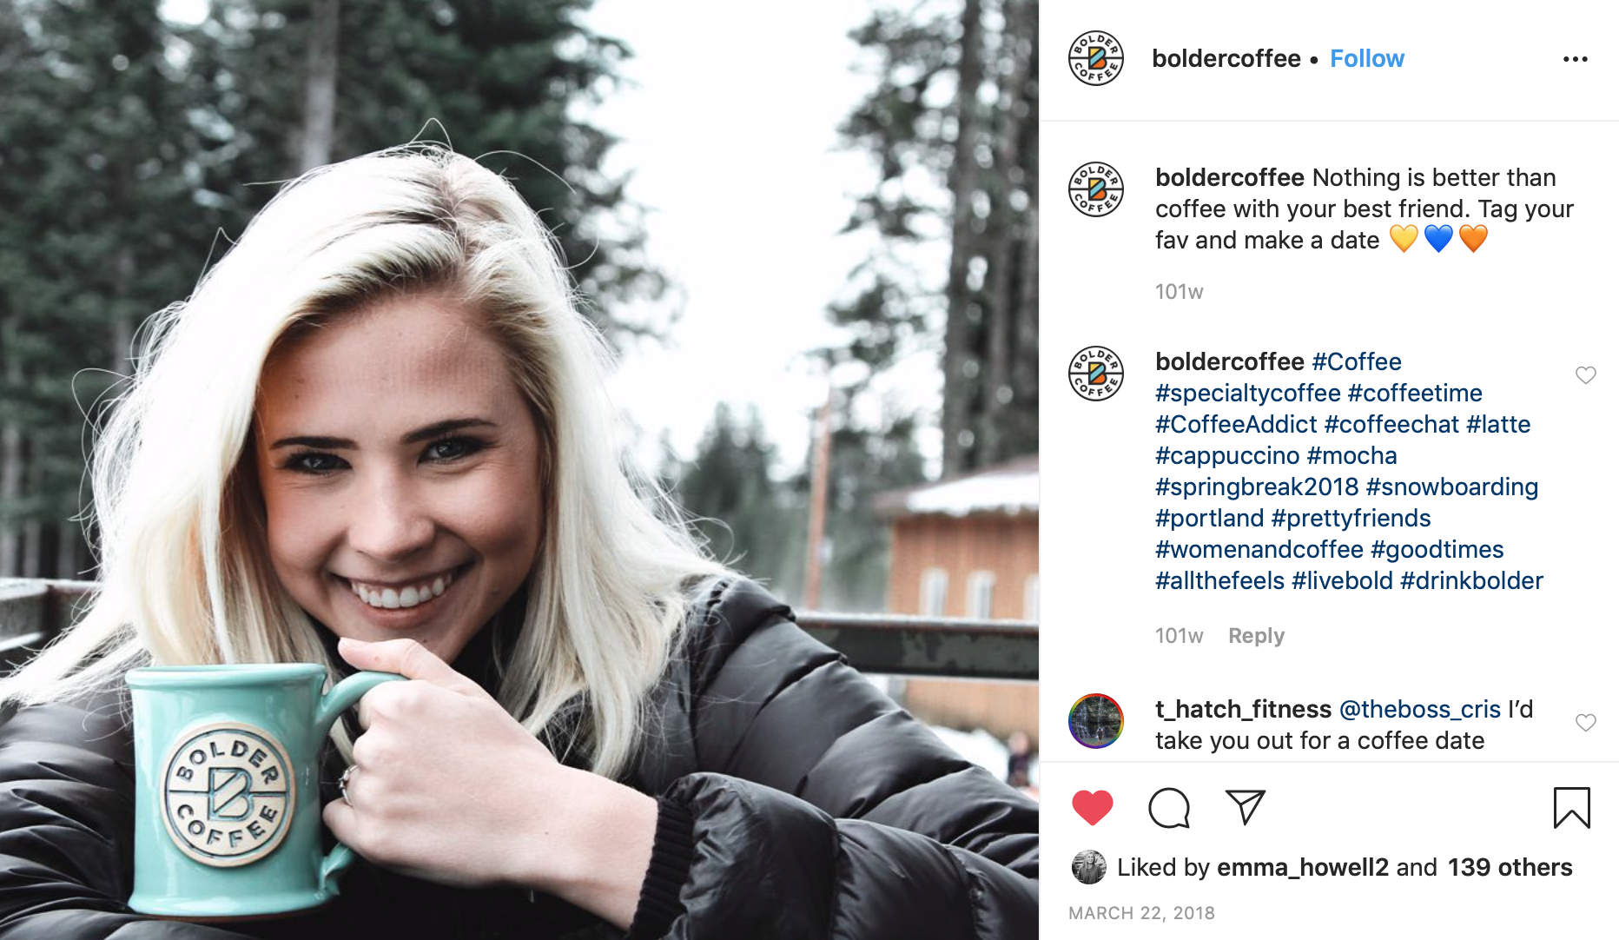Open the three-dot more options menu
1619x940 pixels.
1575,59
